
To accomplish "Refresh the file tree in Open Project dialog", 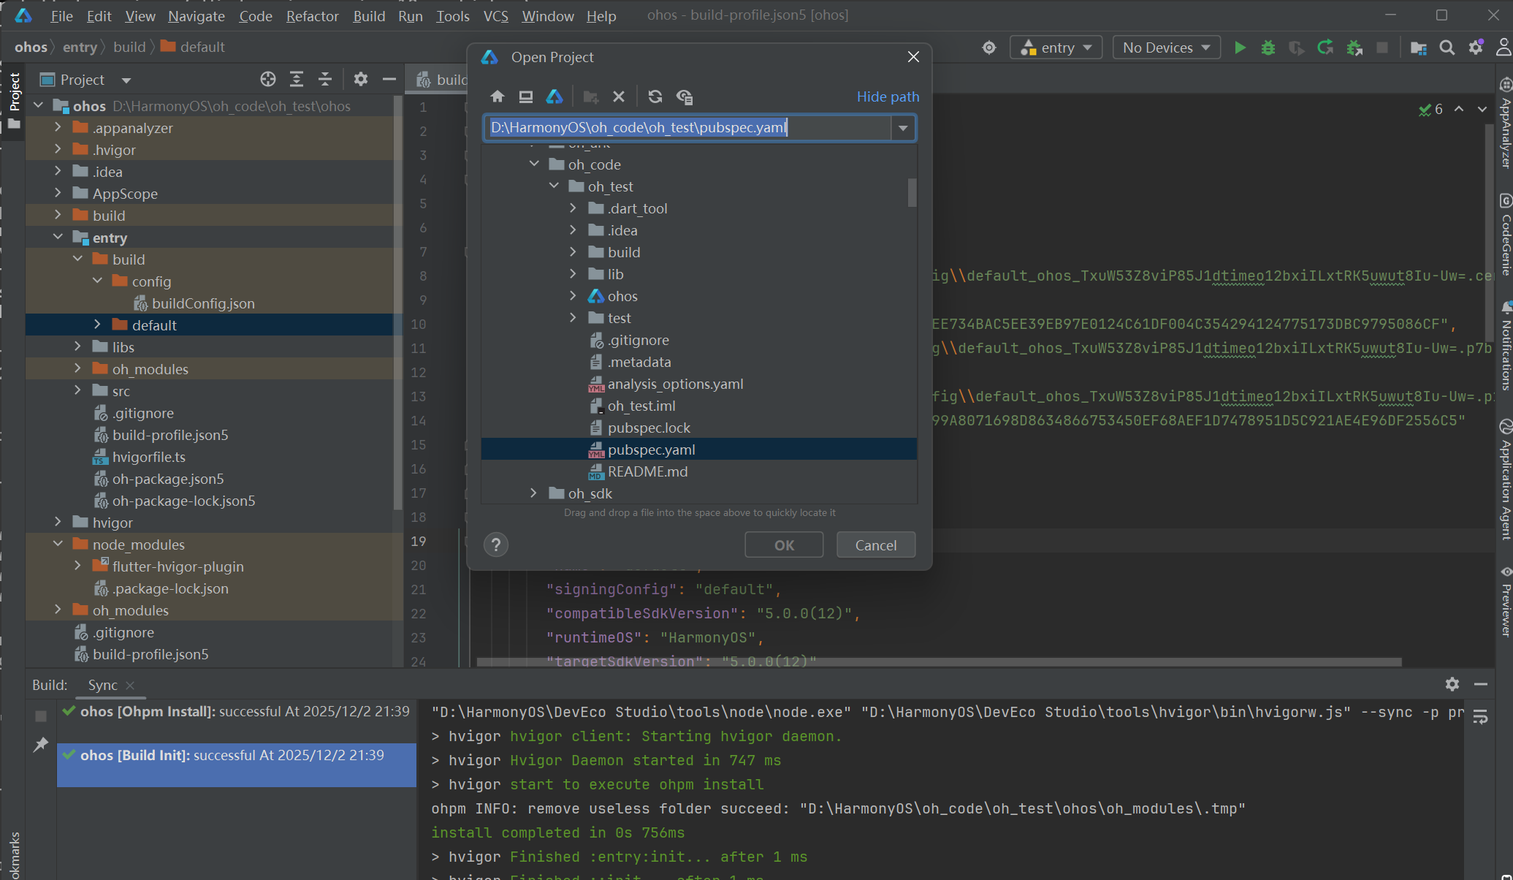I will pos(655,96).
